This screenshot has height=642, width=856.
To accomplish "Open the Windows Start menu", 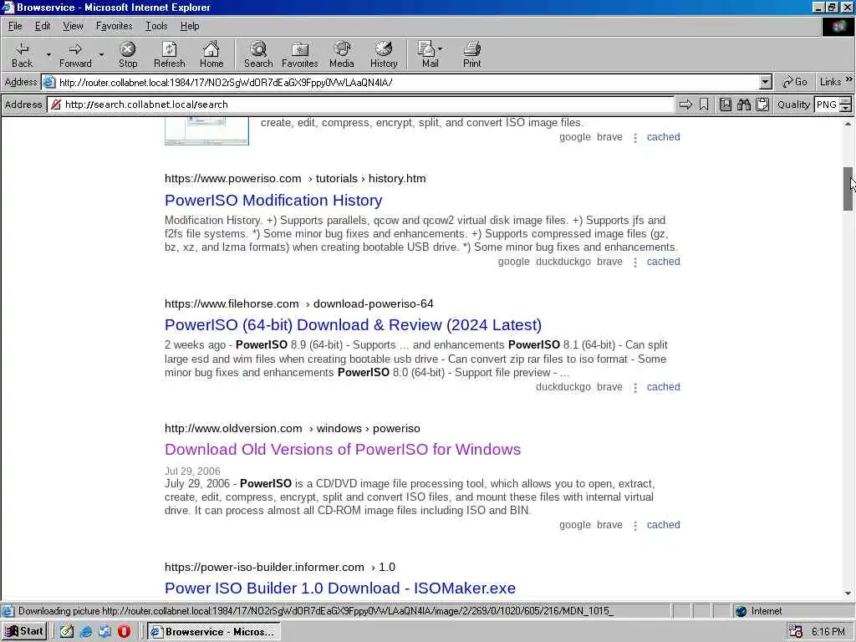I will pos(24,632).
